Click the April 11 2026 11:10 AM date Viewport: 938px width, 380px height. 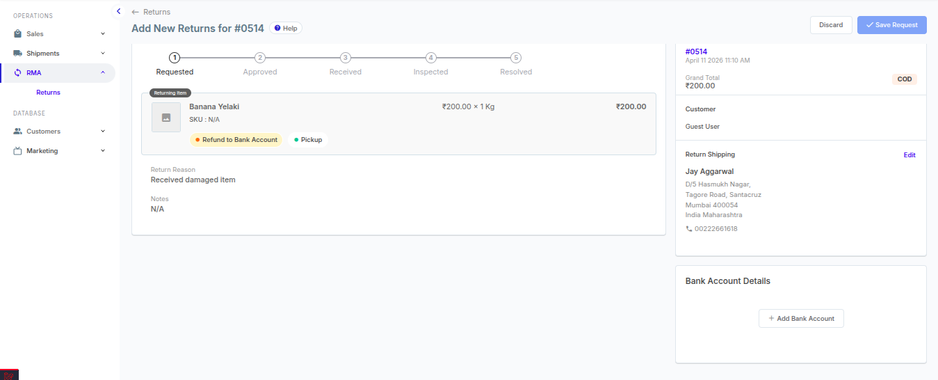718,61
